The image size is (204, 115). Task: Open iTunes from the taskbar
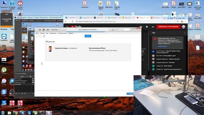tap(49, 113)
